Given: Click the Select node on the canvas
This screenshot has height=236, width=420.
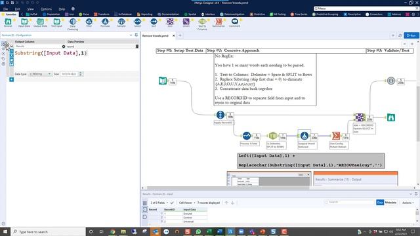Looking at the screenshot, I should click(247, 136).
